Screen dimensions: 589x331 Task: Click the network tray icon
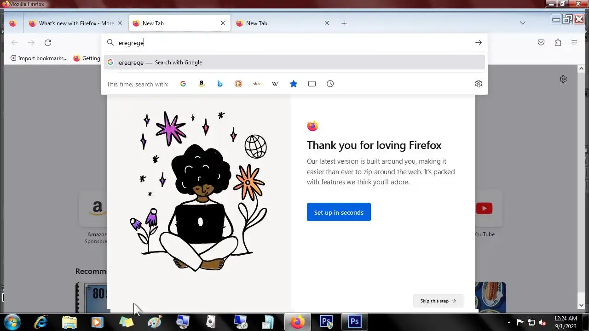(531, 322)
